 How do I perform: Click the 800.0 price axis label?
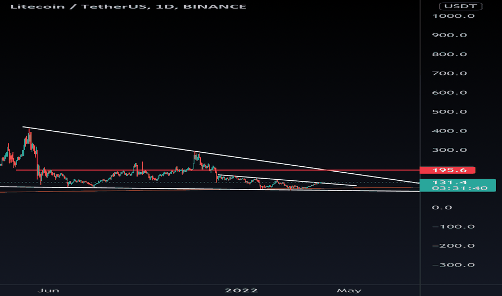tap(450, 54)
